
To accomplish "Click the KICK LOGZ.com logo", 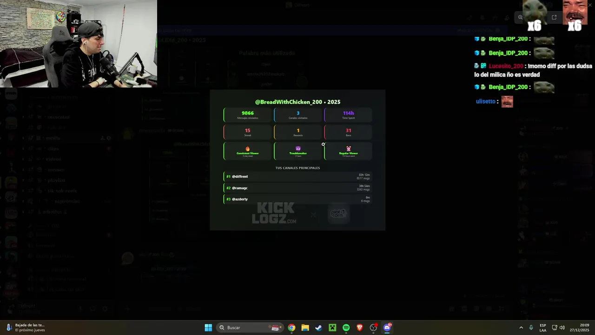I will pyautogui.click(x=274, y=214).
